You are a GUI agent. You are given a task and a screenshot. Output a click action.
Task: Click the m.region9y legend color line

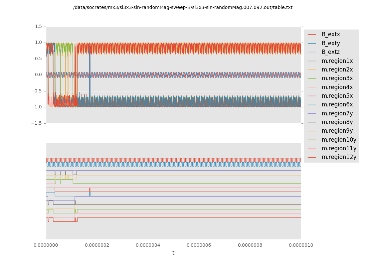point(312,131)
